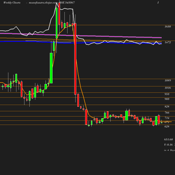Click the BSE 543367 symbol label
The height and width of the screenshot is (175, 175).
pyautogui.click(x=67, y=2)
